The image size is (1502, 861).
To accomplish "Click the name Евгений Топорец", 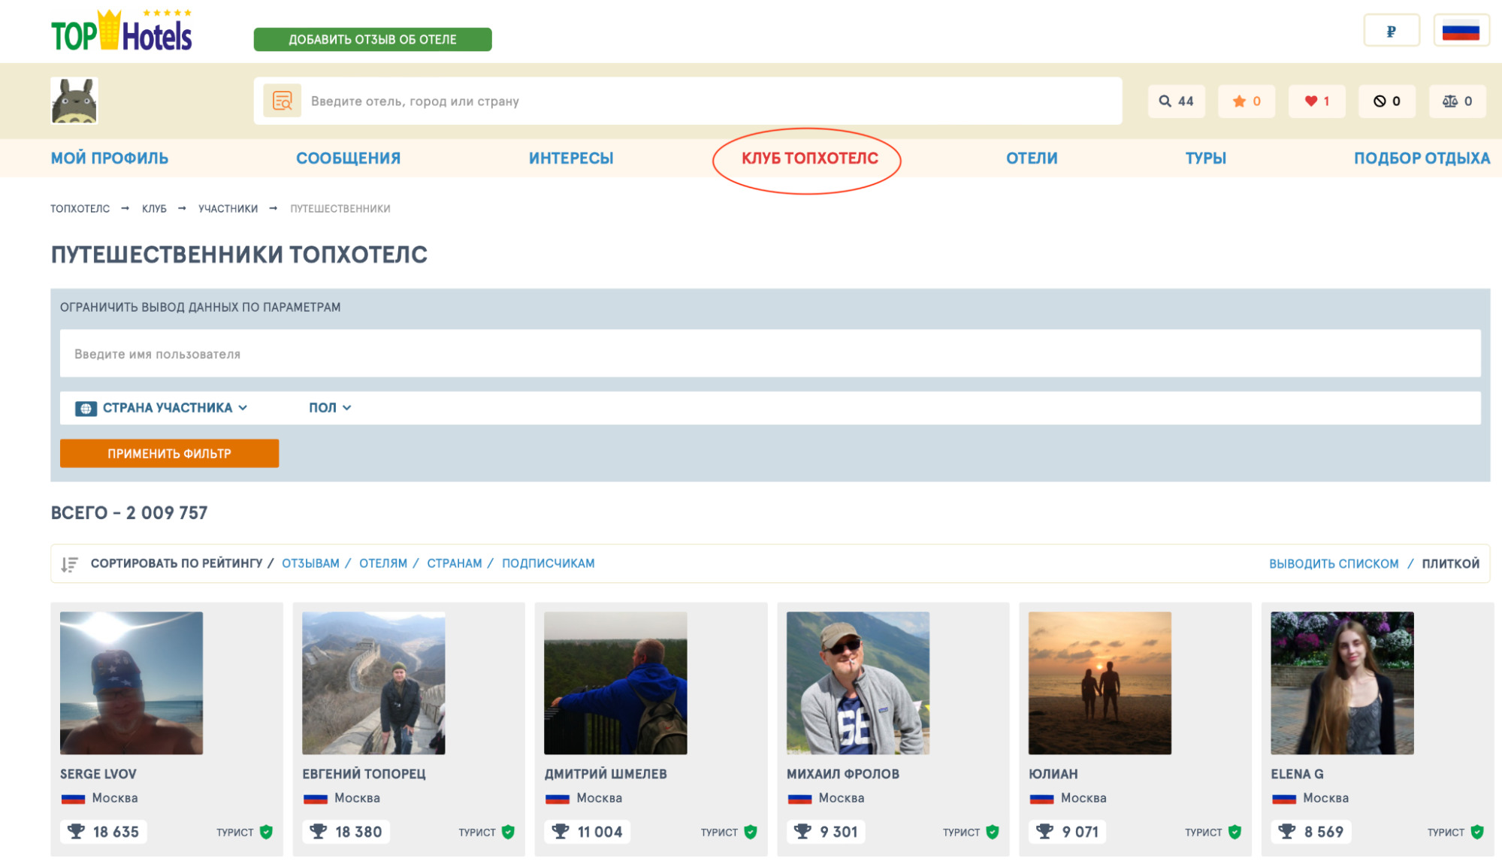I will pyautogui.click(x=364, y=774).
